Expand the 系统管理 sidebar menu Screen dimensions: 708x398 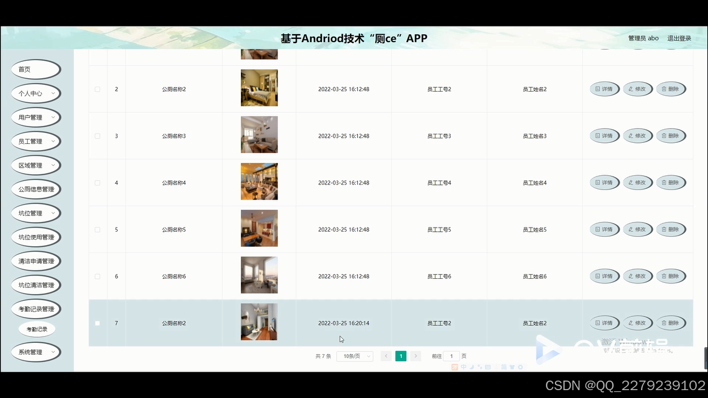35,352
